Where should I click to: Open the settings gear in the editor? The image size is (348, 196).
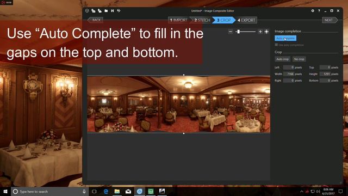tap(313, 11)
